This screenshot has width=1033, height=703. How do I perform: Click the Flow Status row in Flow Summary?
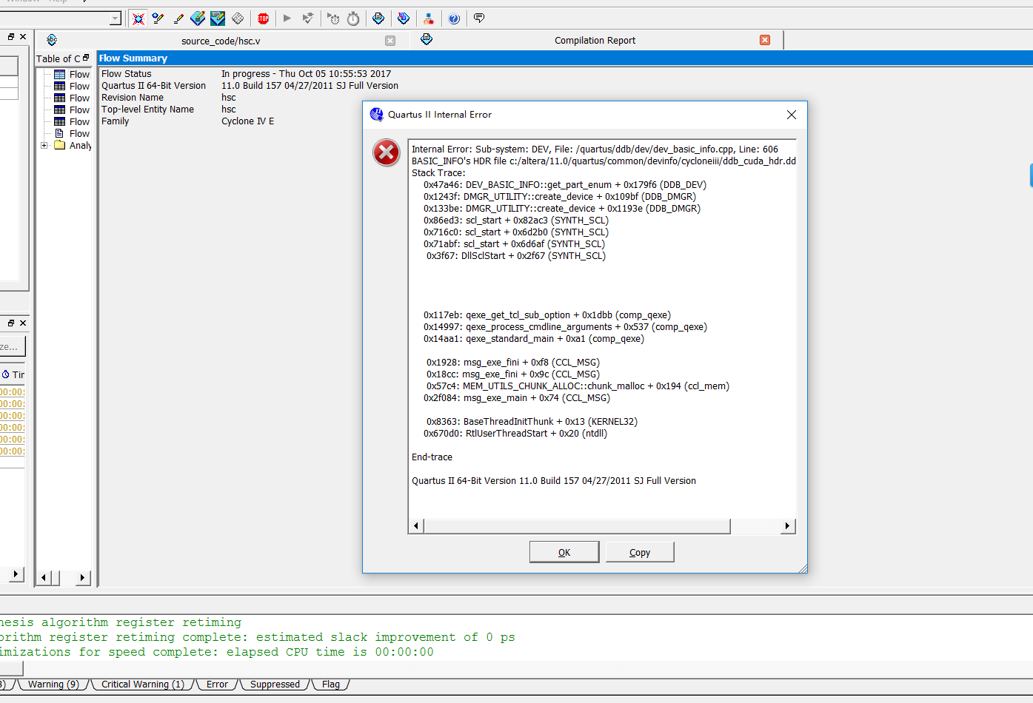coord(246,74)
